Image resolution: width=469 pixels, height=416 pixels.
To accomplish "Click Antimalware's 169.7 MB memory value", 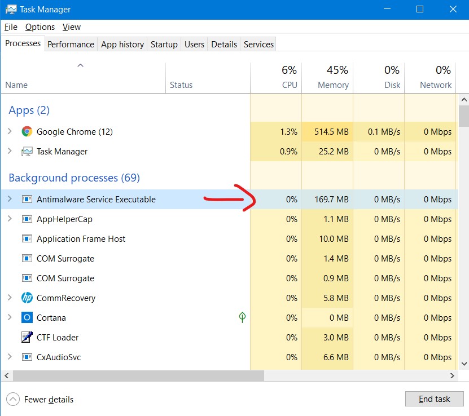I will [331, 199].
